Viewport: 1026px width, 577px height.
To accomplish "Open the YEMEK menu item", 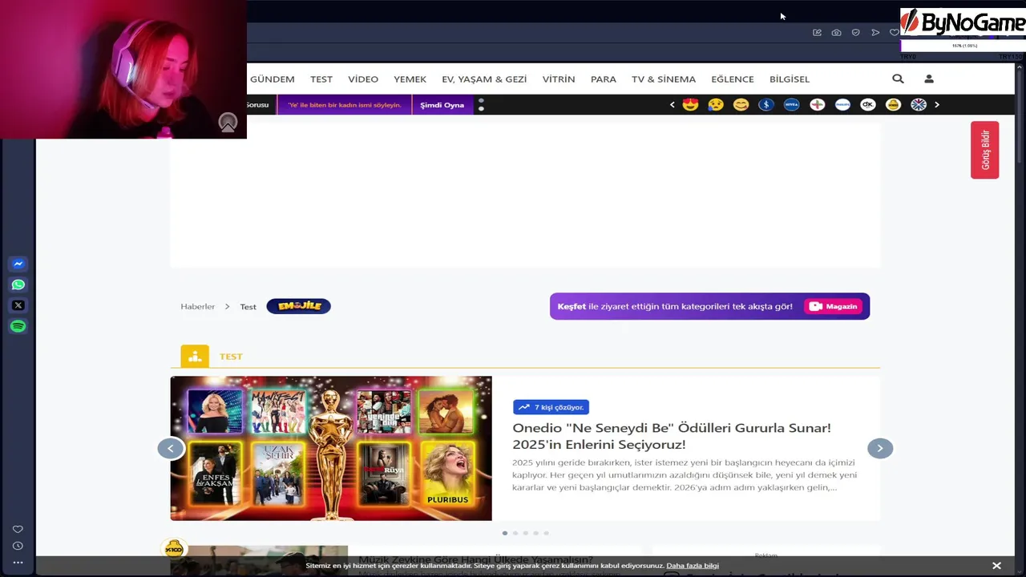I will [x=410, y=79].
